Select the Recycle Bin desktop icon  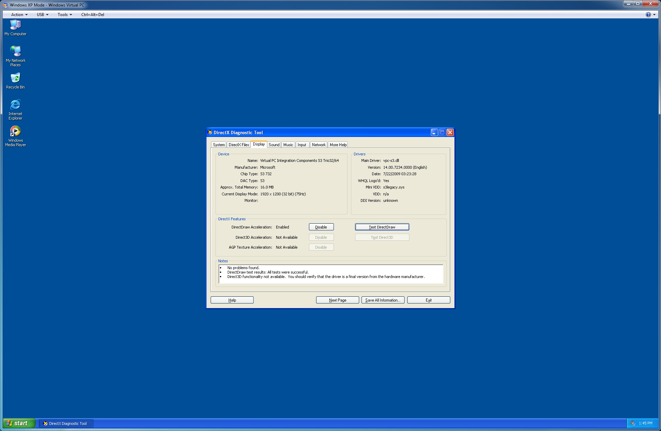(x=15, y=81)
